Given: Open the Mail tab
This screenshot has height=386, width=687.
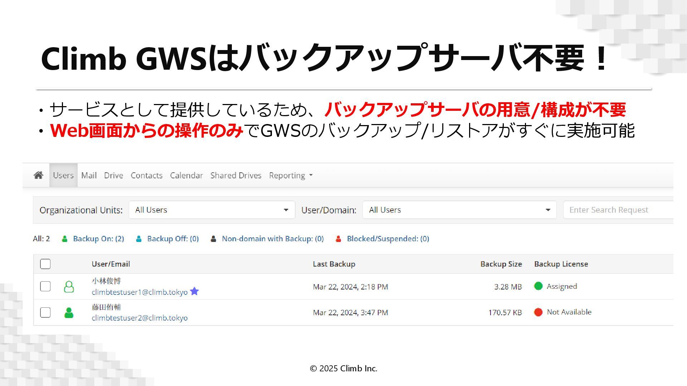Looking at the screenshot, I should coord(89,175).
